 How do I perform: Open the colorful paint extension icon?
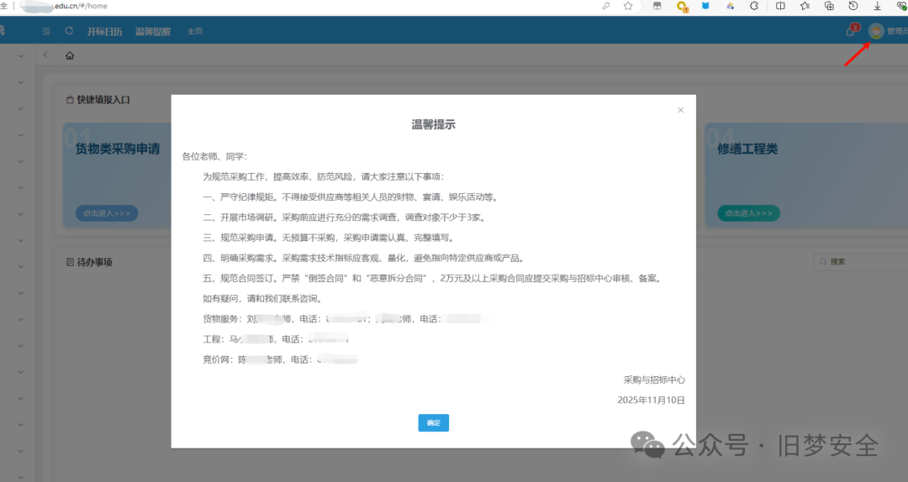730,6
